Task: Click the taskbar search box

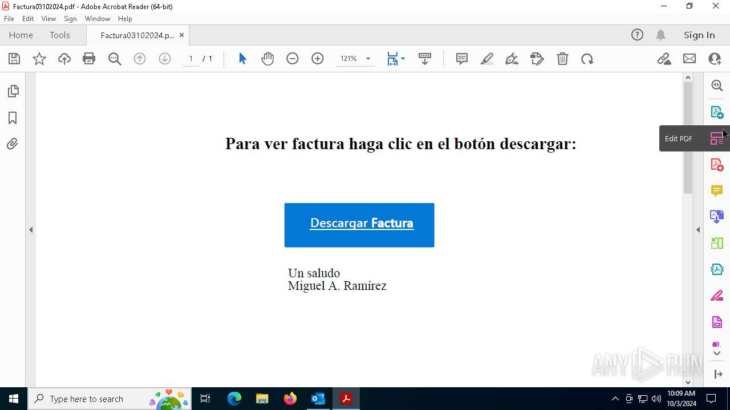Action: pos(110,399)
